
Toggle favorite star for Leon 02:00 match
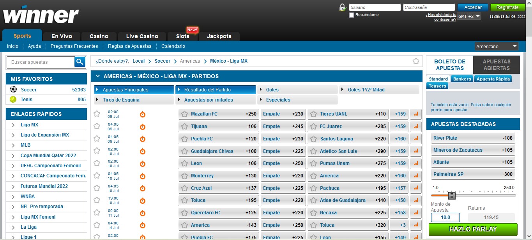pyautogui.click(x=97, y=163)
